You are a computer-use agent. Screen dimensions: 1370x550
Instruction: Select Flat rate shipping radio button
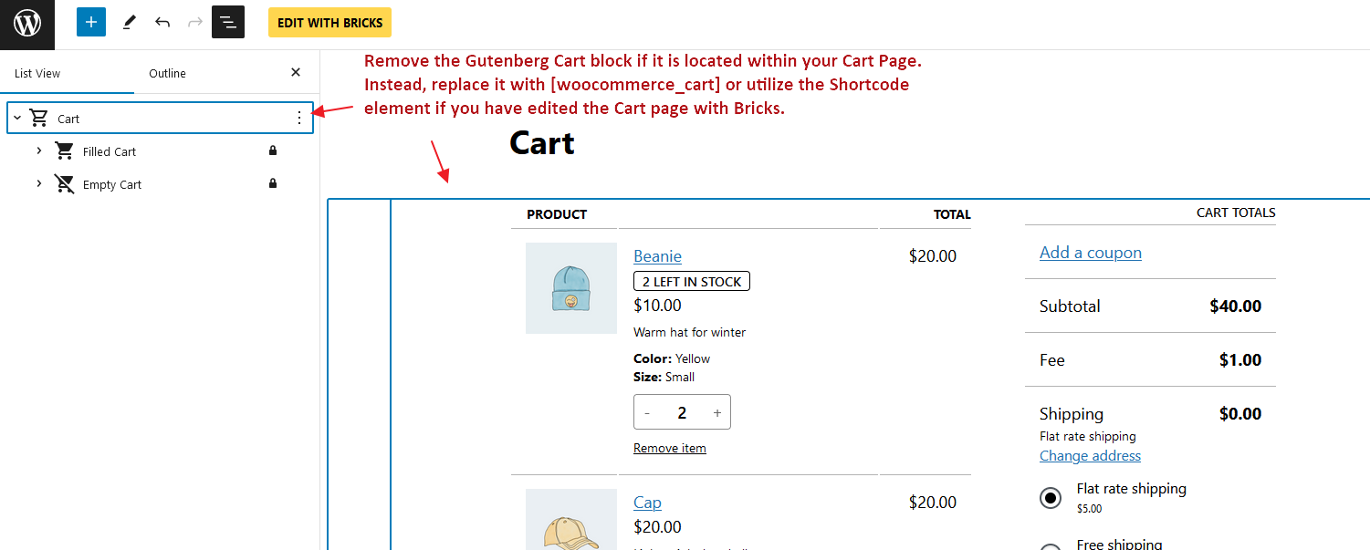1051,498
